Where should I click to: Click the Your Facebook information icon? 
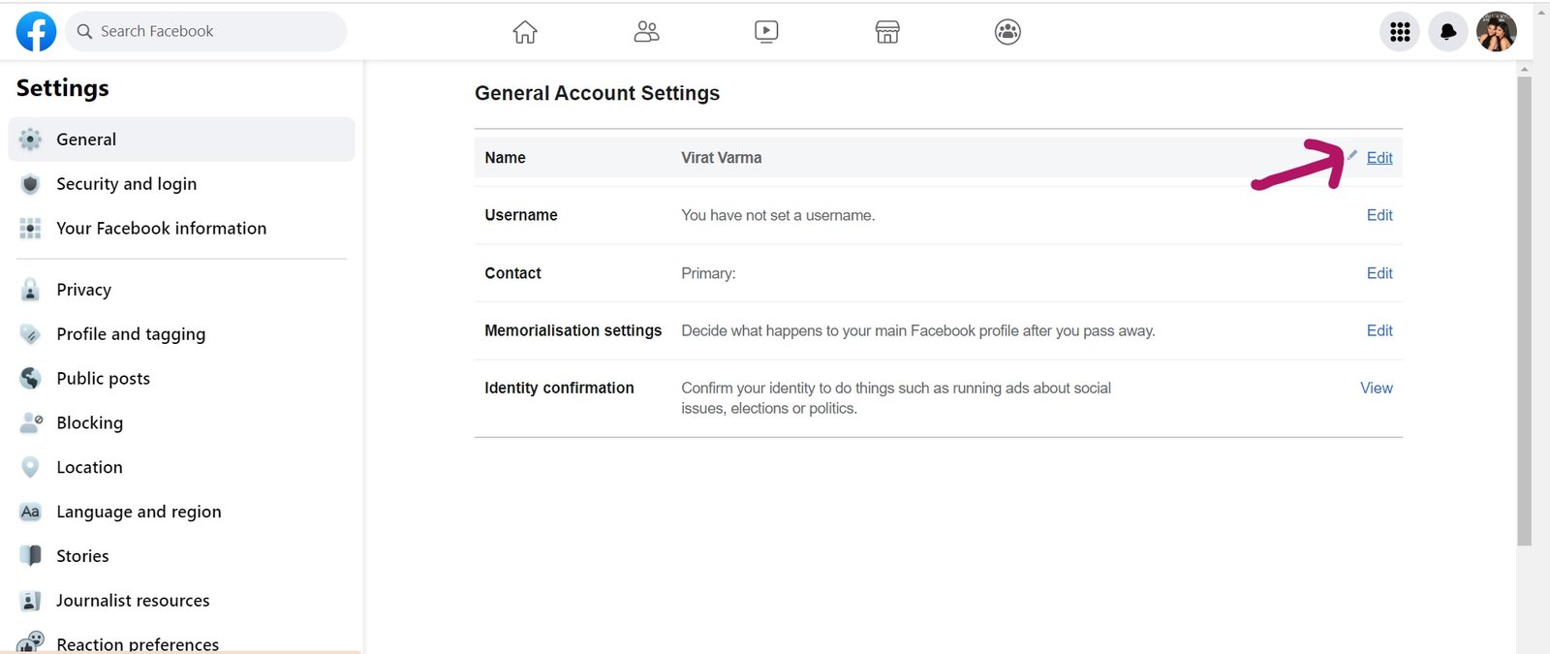click(x=31, y=229)
